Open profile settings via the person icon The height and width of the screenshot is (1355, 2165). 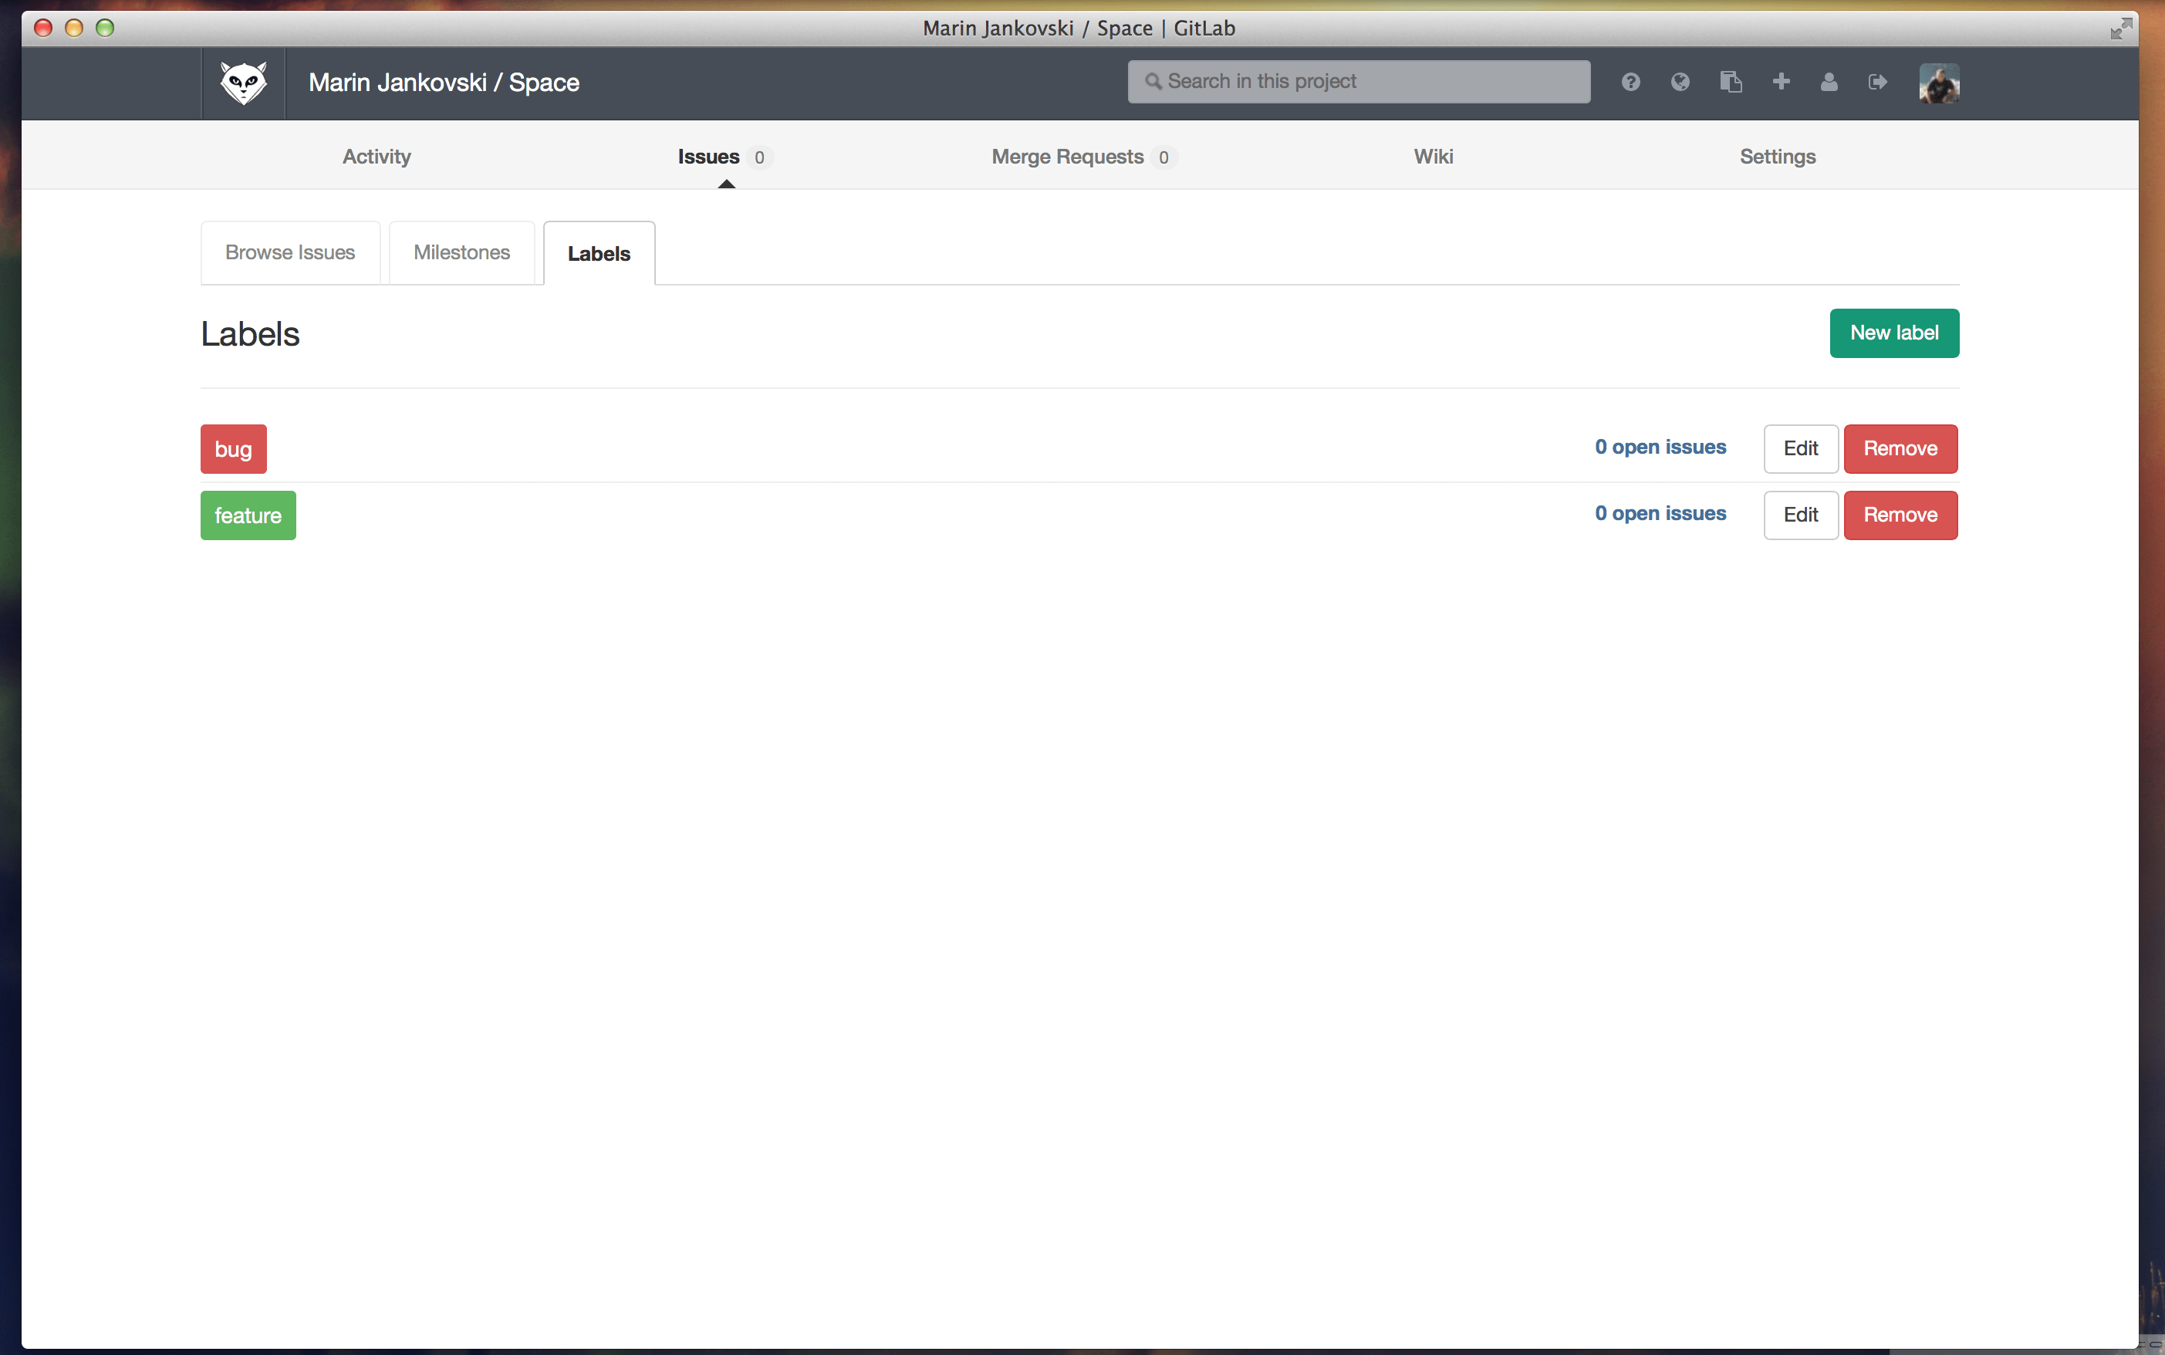point(1828,82)
